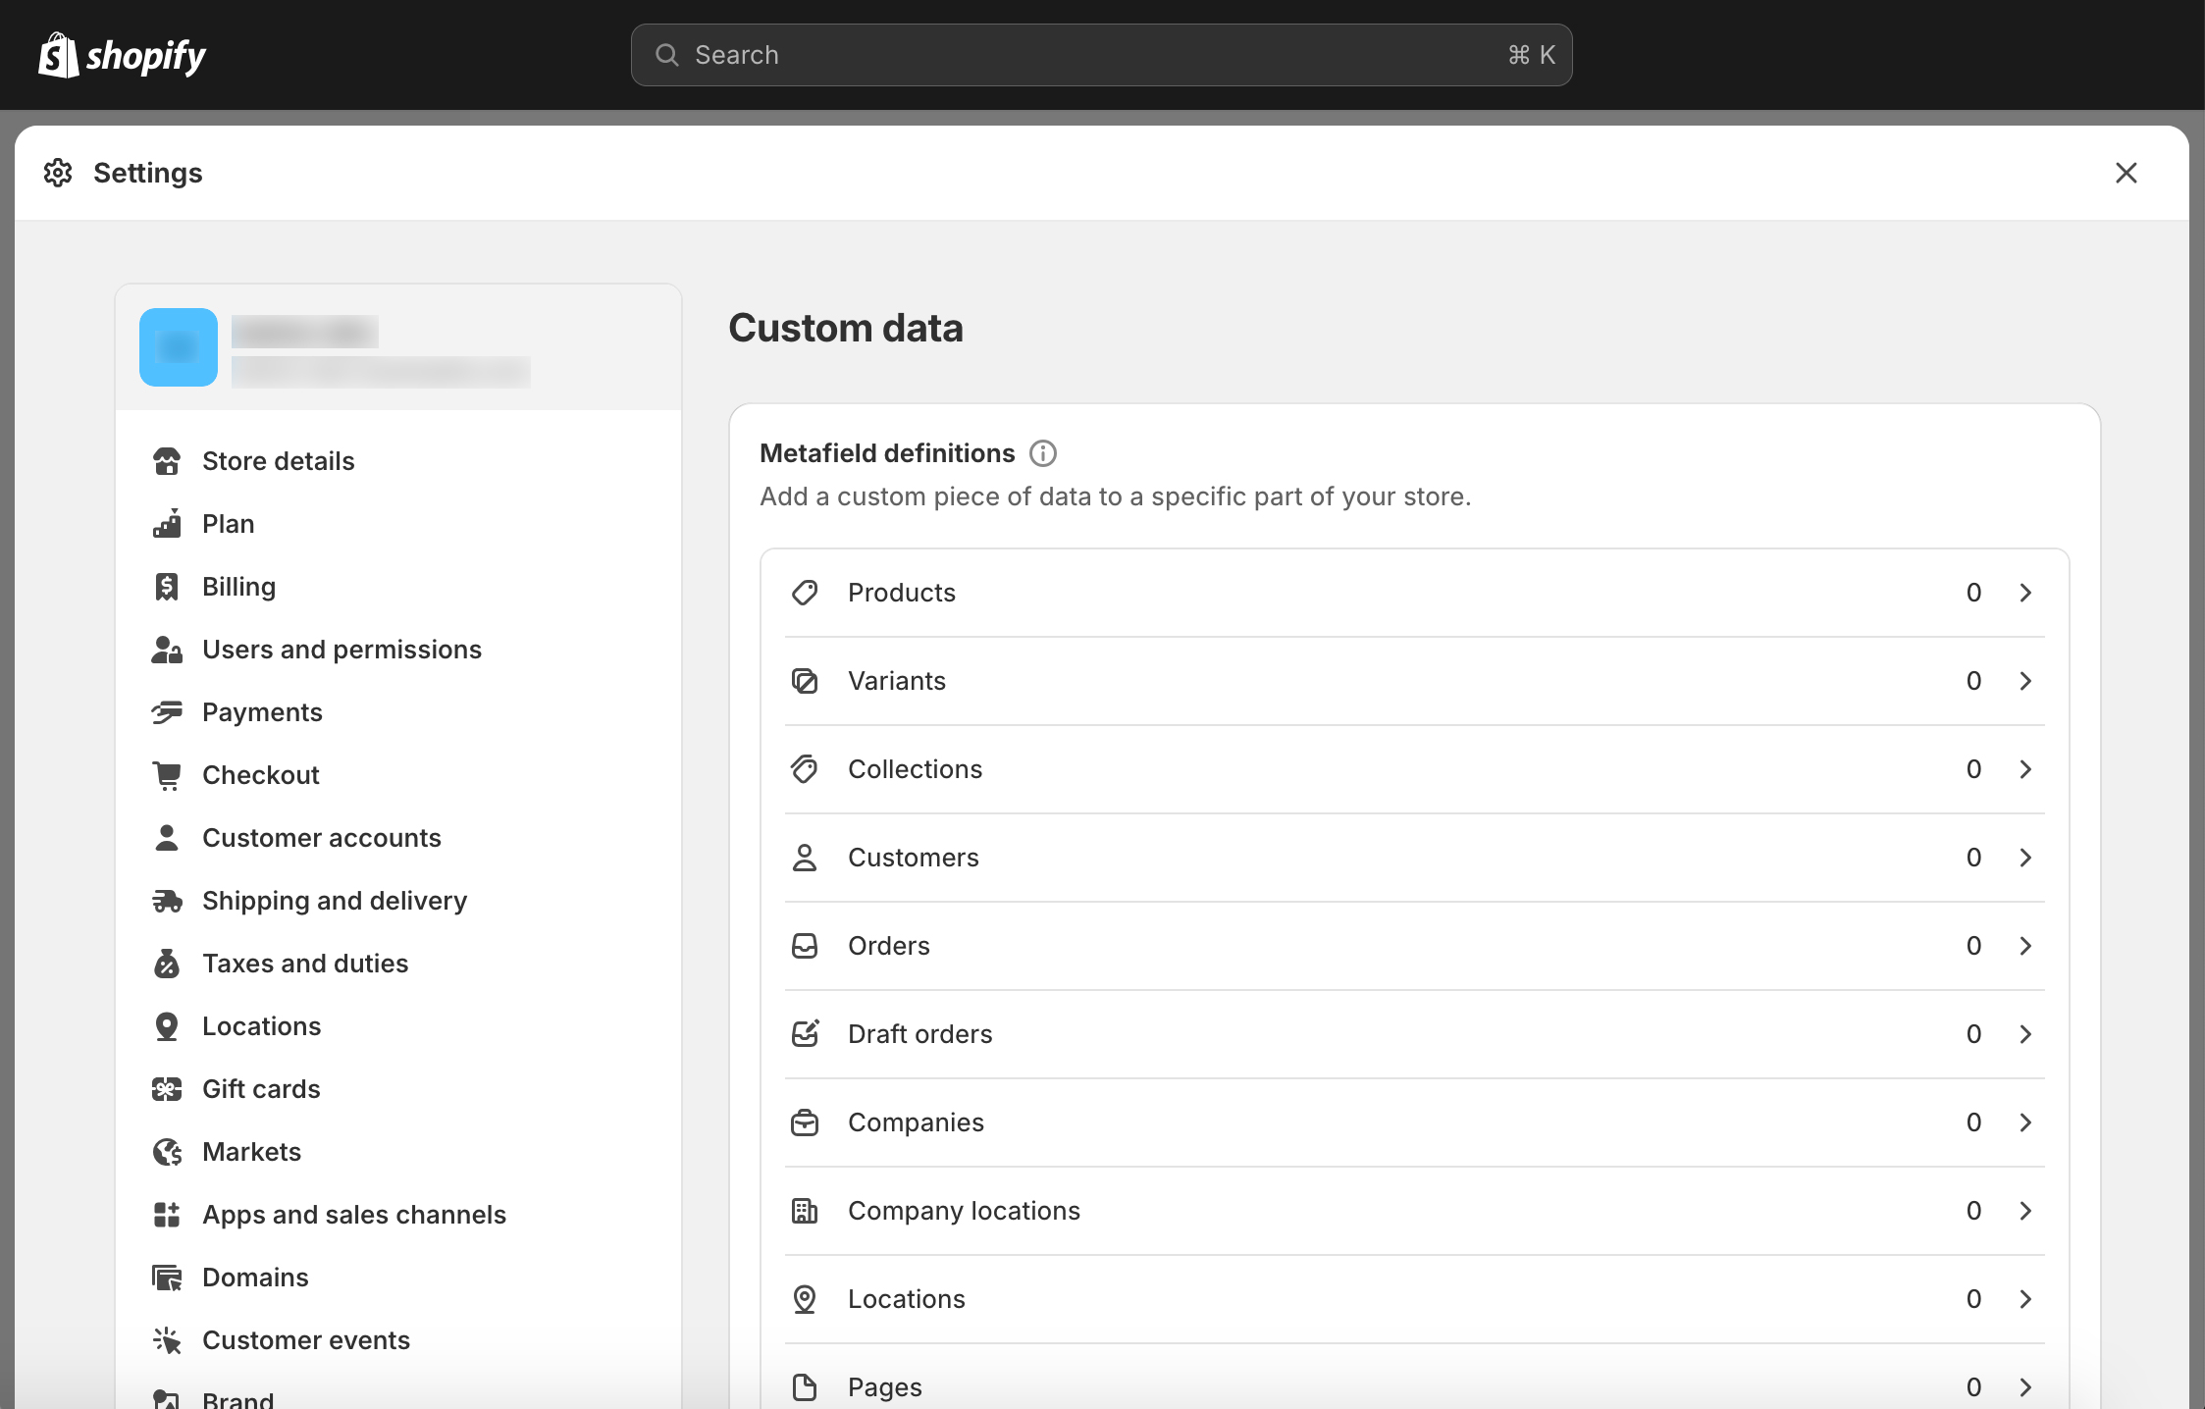Click the Billing receipt icon in sidebar
Viewport: 2205px width, 1409px height.
pos(167,587)
